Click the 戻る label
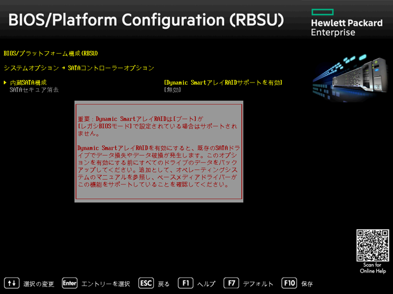 coord(164,284)
